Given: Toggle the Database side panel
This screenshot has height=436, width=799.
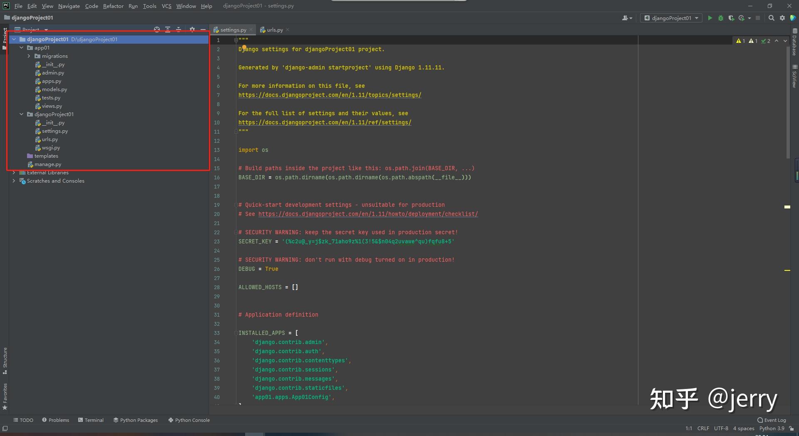Looking at the screenshot, I should click(794, 42).
